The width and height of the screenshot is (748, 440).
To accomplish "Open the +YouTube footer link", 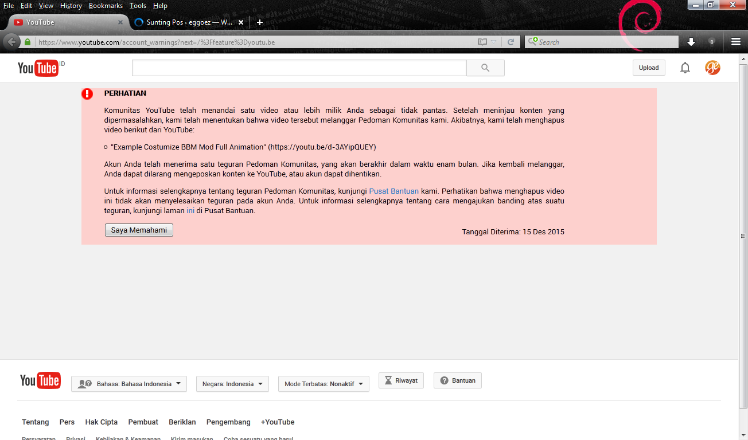I will [x=278, y=422].
